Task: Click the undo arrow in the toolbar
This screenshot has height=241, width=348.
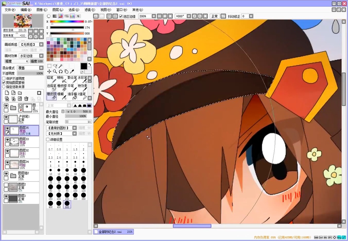Action: (96, 16)
